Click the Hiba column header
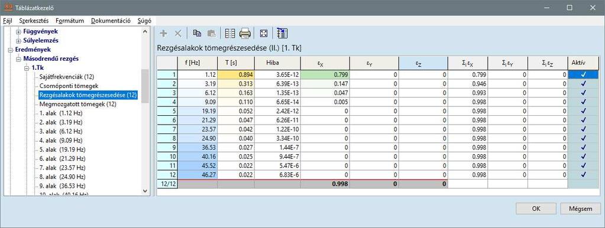The height and width of the screenshot is (228, 605). click(277, 63)
